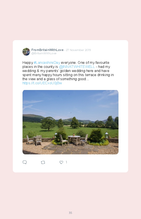Open the FromBritainWithLove profile avatar
141x219 pixels.
click(26, 52)
